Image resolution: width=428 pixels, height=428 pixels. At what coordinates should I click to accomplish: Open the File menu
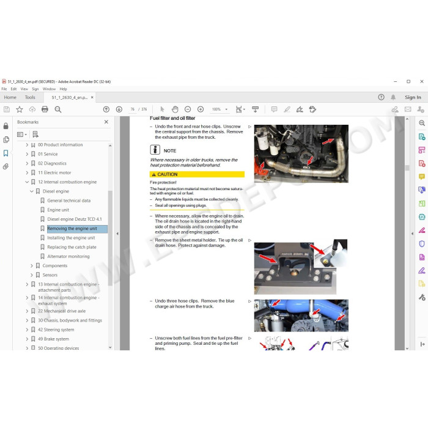coord(4,89)
